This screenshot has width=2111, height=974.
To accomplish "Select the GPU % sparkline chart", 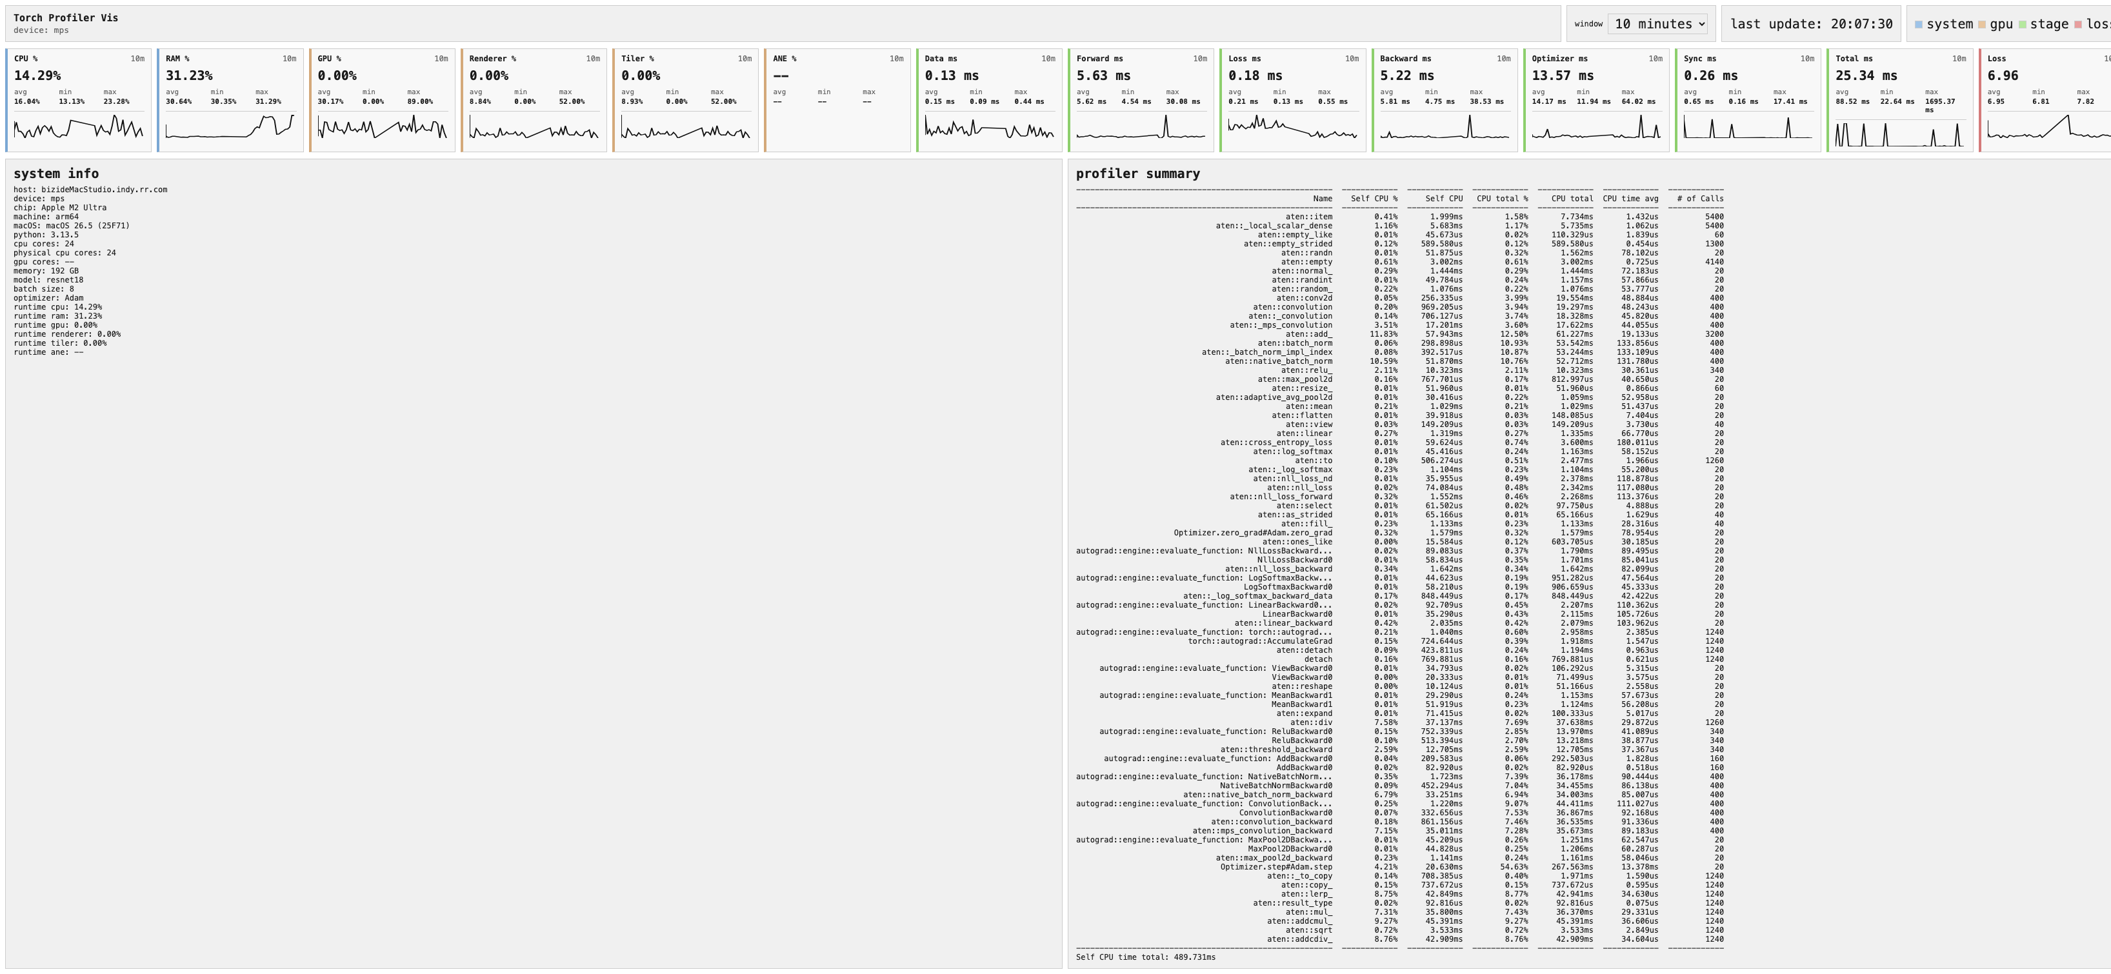I will click(382, 128).
